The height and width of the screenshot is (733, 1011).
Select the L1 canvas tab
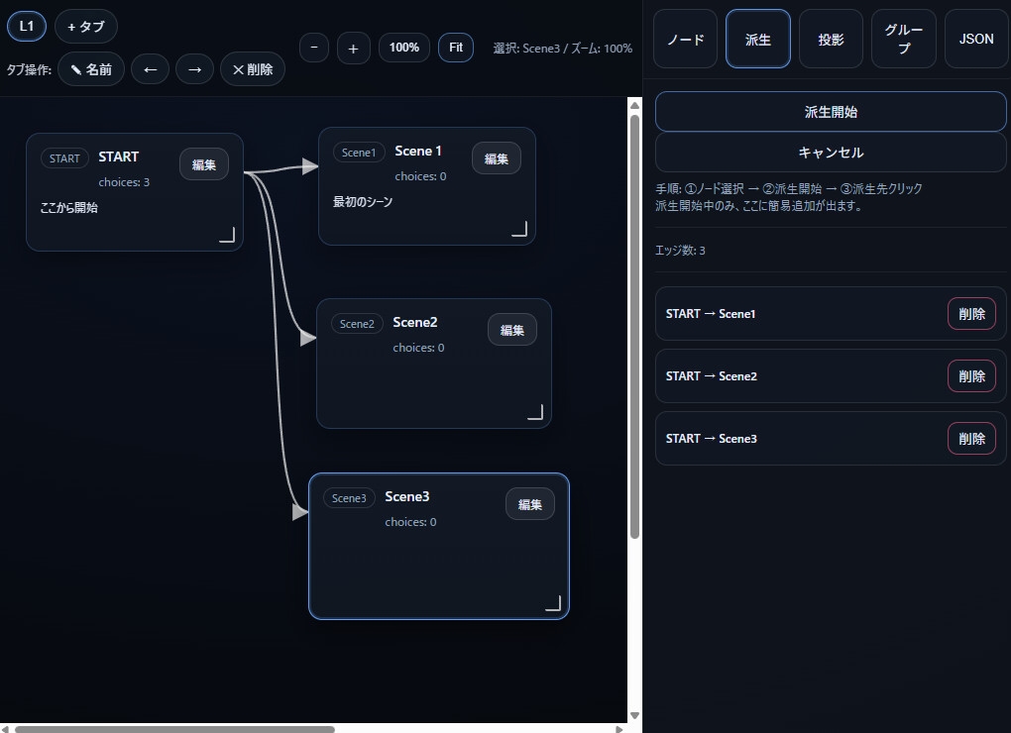click(27, 27)
